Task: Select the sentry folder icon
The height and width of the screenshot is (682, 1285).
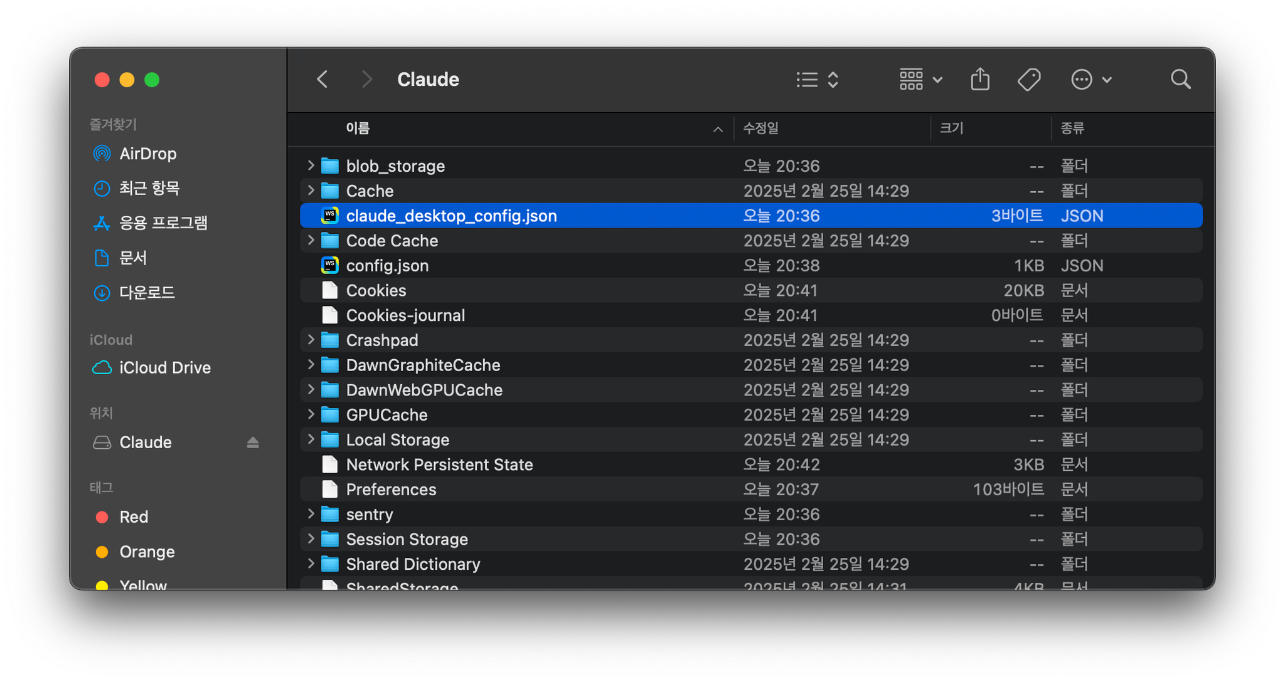Action: point(330,514)
